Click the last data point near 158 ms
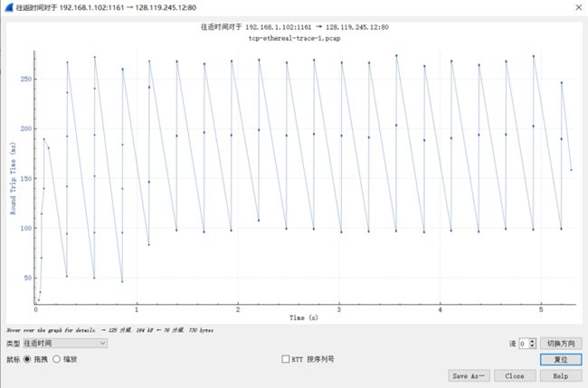 click(x=571, y=170)
